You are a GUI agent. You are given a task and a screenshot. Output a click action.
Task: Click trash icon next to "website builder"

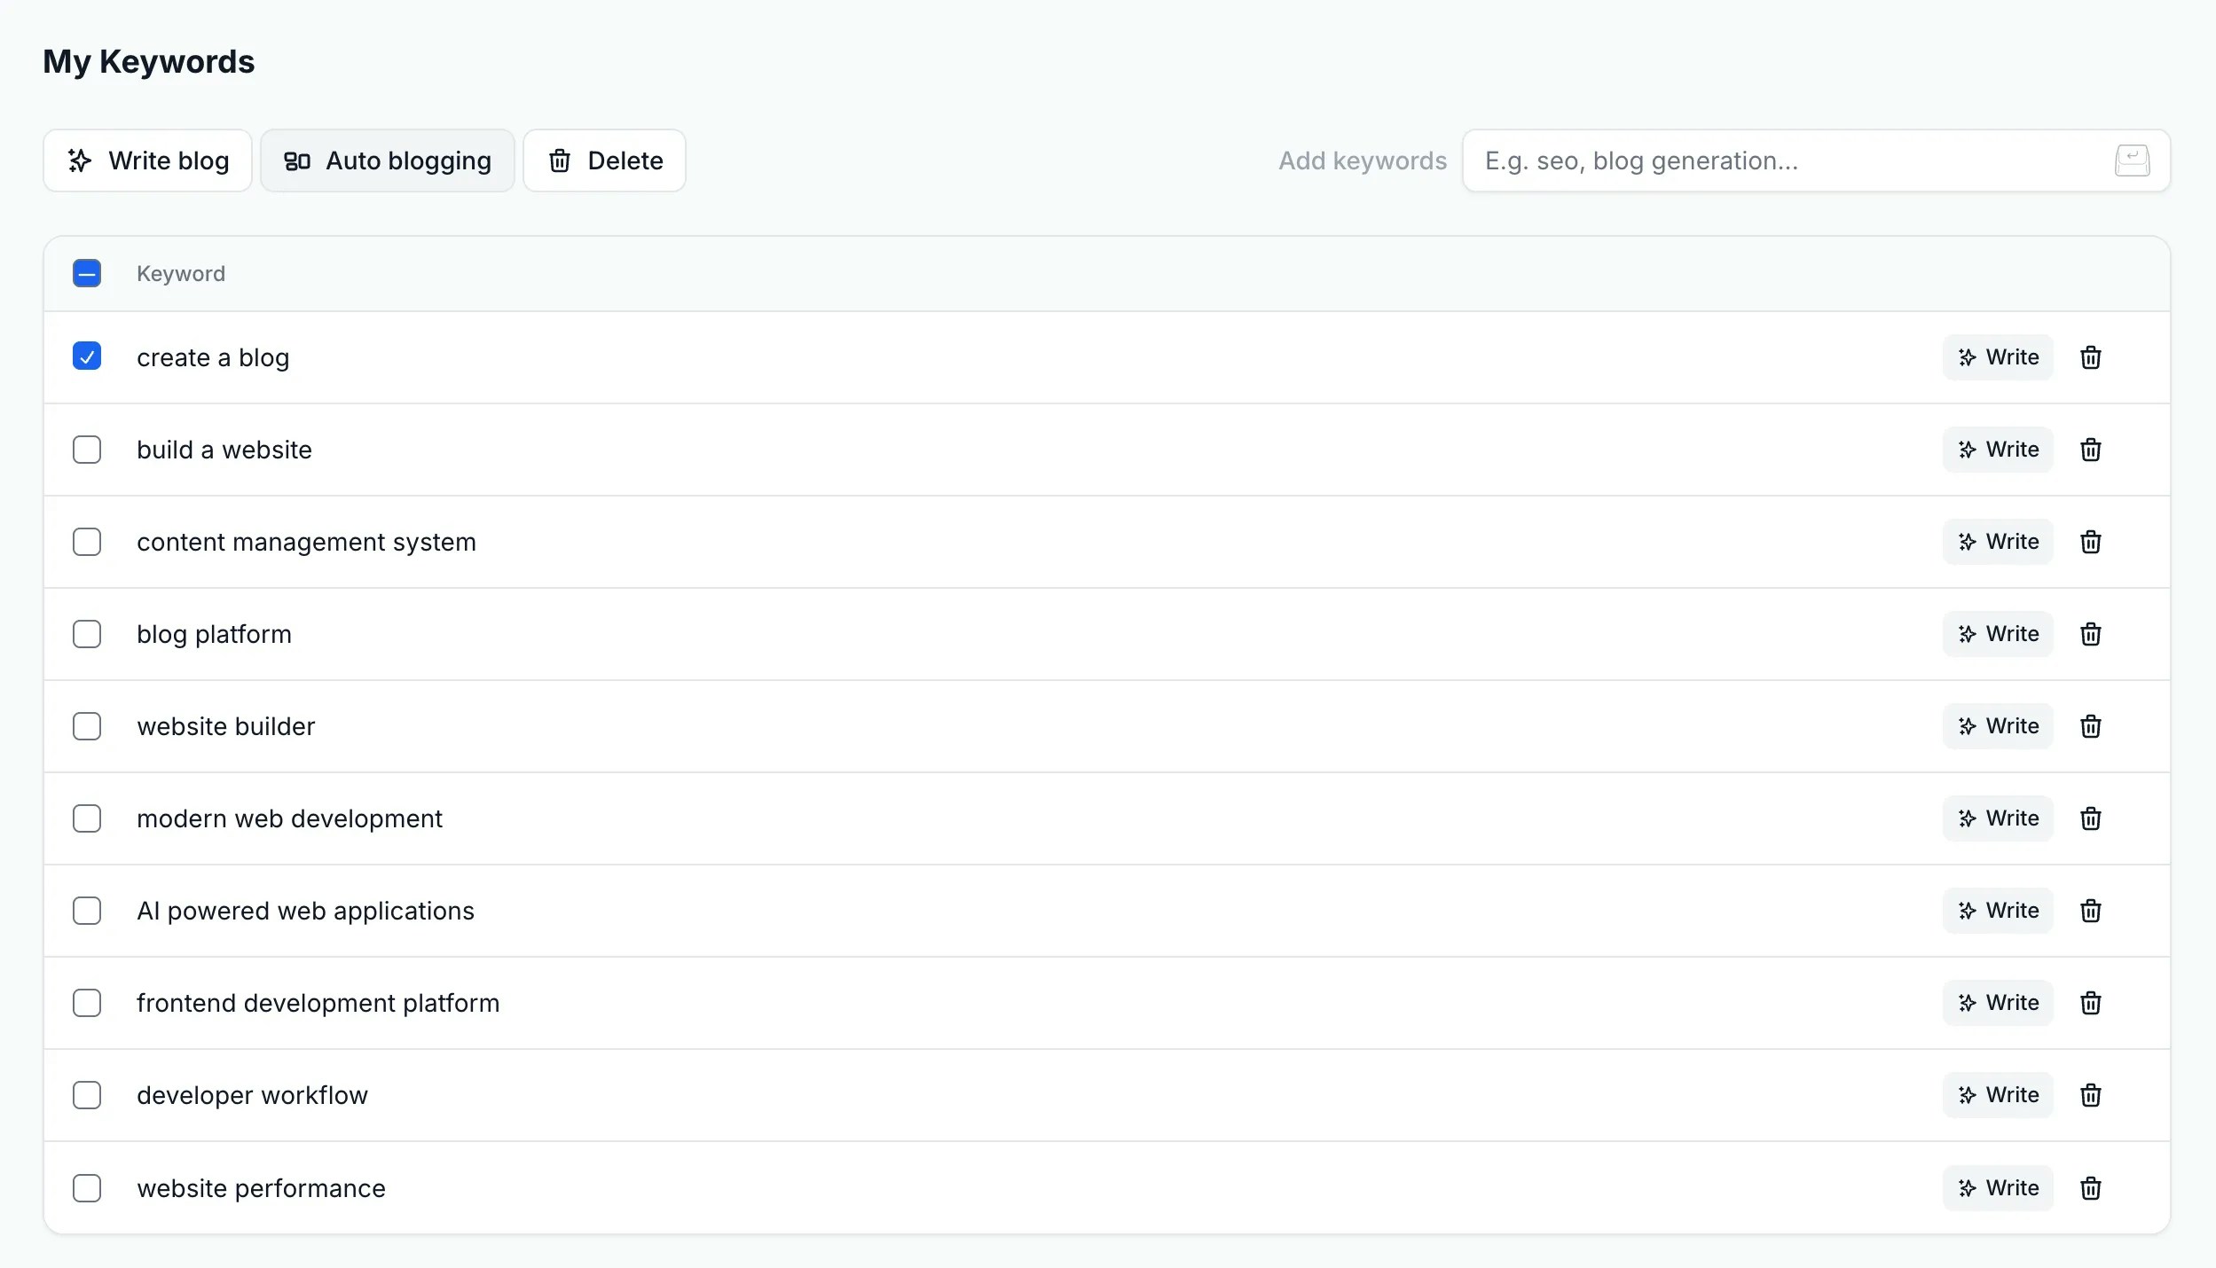coord(2091,726)
